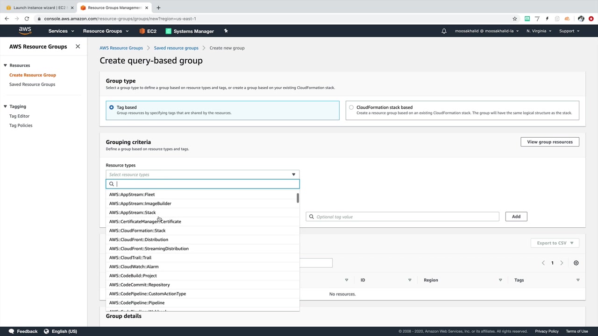The height and width of the screenshot is (336, 598).
Task: Click the Feedback chat icon
Action: (11, 331)
